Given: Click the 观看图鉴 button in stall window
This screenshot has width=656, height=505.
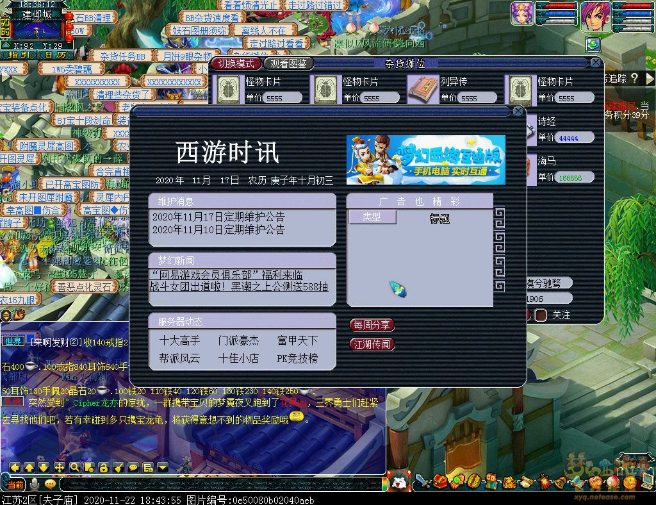Looking at the screenshot, I should tap(288, 63).
